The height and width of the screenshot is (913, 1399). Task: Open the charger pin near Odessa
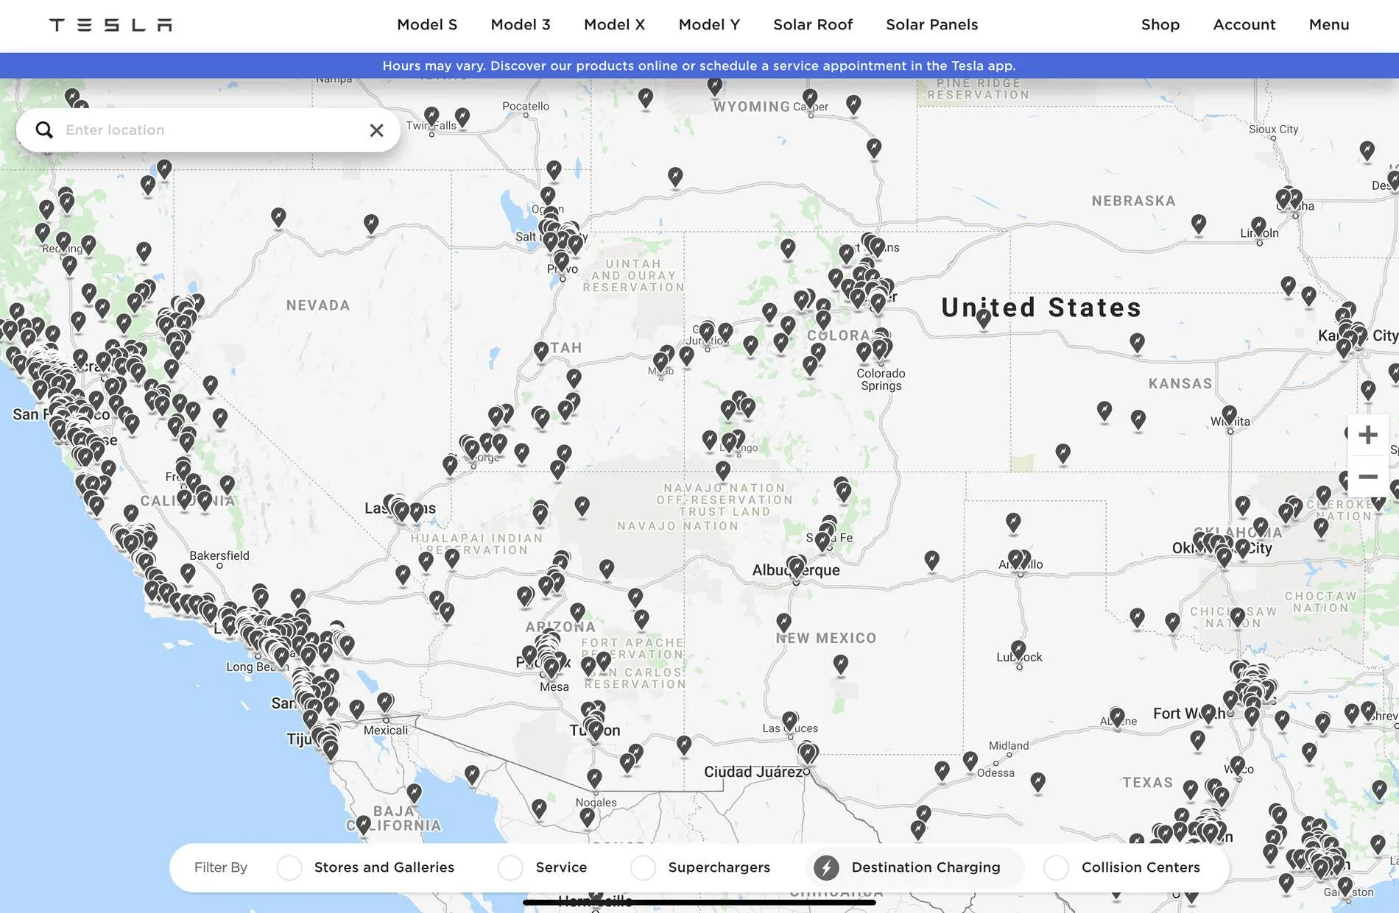970,761
